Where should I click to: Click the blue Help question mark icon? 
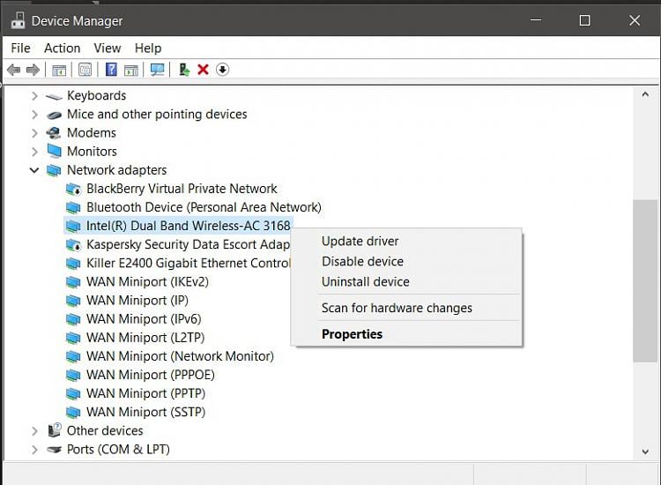pyautogui.click(x=111, y=70)
